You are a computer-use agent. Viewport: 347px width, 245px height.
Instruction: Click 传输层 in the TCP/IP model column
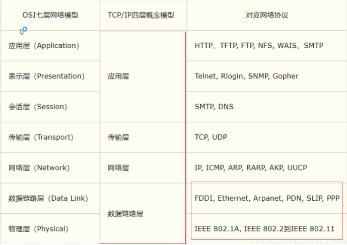[118, 137]
